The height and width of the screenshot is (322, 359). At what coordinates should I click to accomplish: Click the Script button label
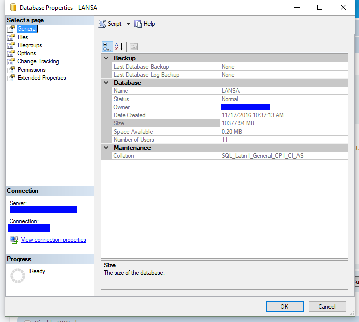(x=114, y=24)
